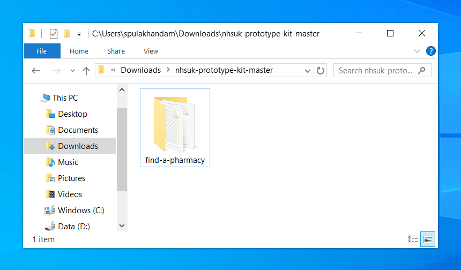Open Help via the question mark icon

coord(430,51)
